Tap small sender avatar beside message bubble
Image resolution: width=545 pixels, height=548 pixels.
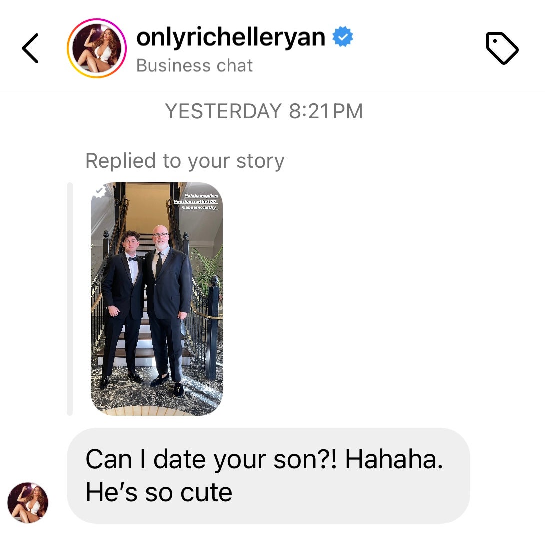[x=28, y=503]
